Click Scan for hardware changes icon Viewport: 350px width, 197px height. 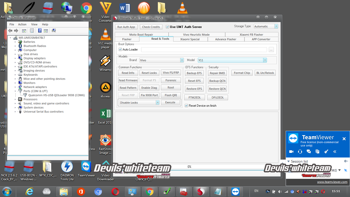[x=54, y=31]
